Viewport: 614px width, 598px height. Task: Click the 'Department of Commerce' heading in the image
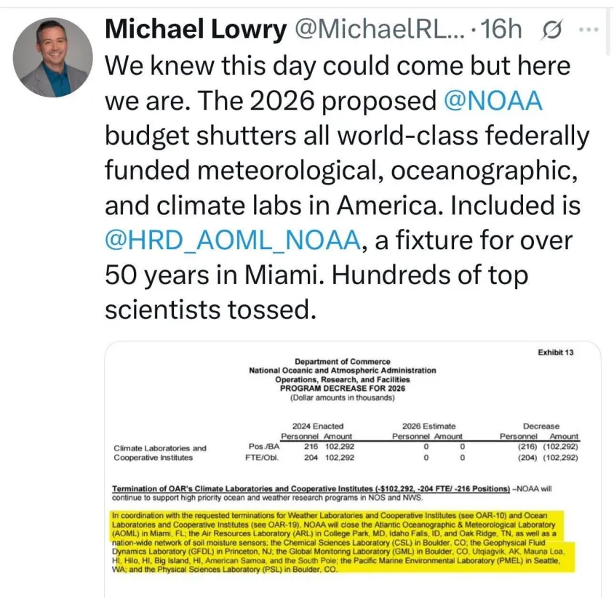342,361
